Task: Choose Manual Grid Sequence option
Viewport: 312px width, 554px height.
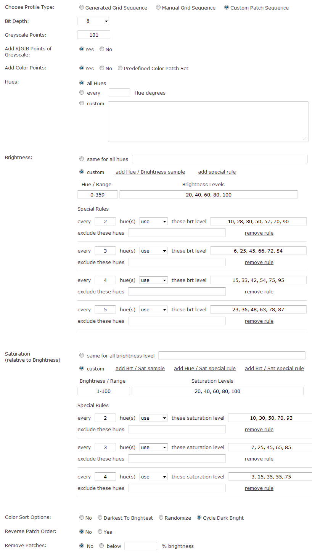Action: [158, 8]
